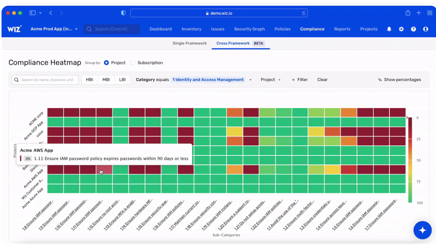Click the demo.wiz.io address bar
This screenshot has width=436, height=248.
[x=219, y=13]
